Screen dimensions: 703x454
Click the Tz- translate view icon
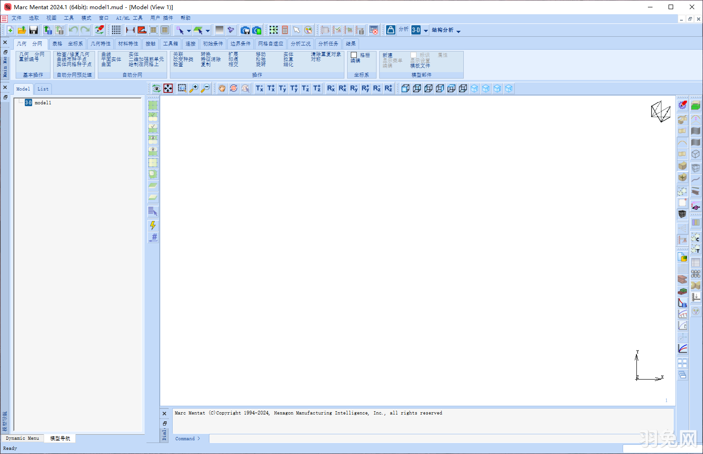305,88
